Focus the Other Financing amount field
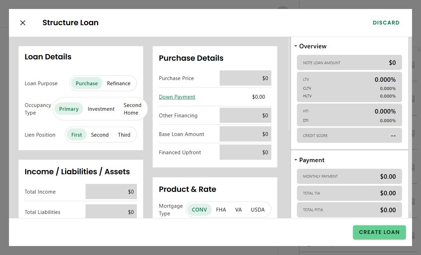Viewport: 421px width, 255px height. (x=245, y=116)
